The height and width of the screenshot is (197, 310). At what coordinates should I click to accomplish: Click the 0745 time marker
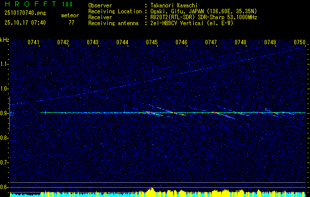(152, 42)
